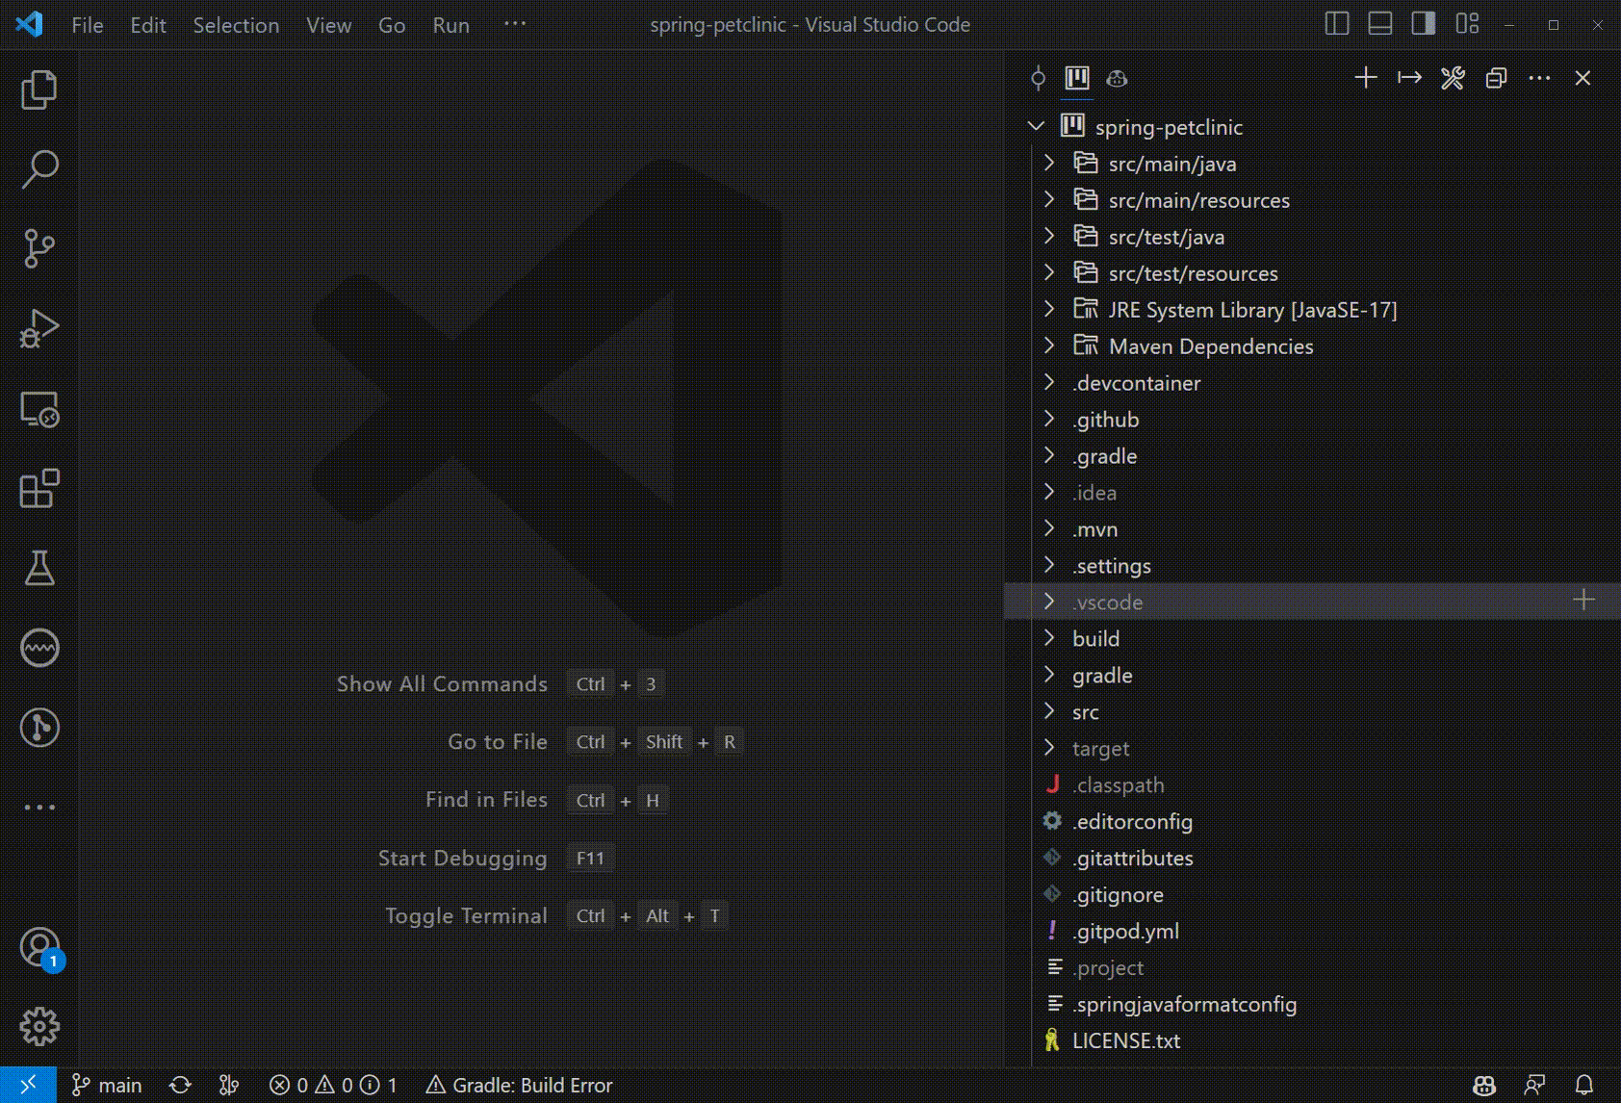Image resolution: width=1621 pixels, height=1103 pixels.
Task: Click Synchronize Changes icon in status bar
Action: [180, 1086]
